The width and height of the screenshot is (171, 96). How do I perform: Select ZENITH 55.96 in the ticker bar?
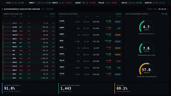(x=155, y=3)
